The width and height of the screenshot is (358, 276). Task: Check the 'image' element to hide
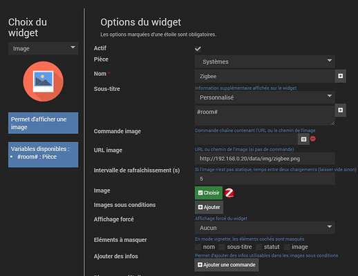pos(287,247)
